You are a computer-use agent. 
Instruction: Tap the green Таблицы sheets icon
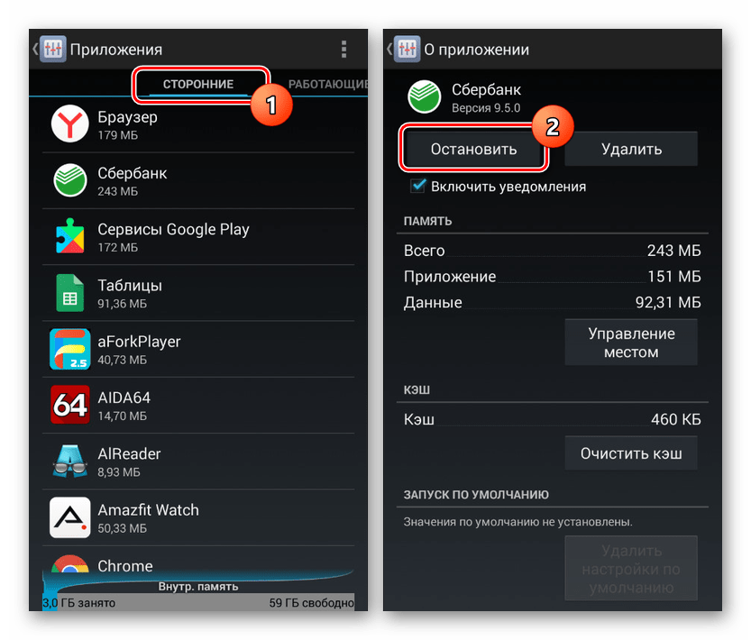click(70, 293)
